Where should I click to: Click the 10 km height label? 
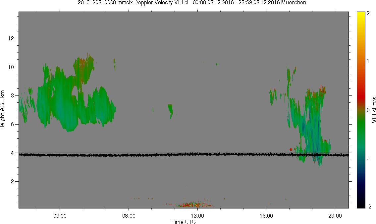(x=11, y=67)
